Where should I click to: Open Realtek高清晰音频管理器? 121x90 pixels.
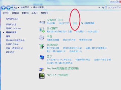[x=63, y=68]
